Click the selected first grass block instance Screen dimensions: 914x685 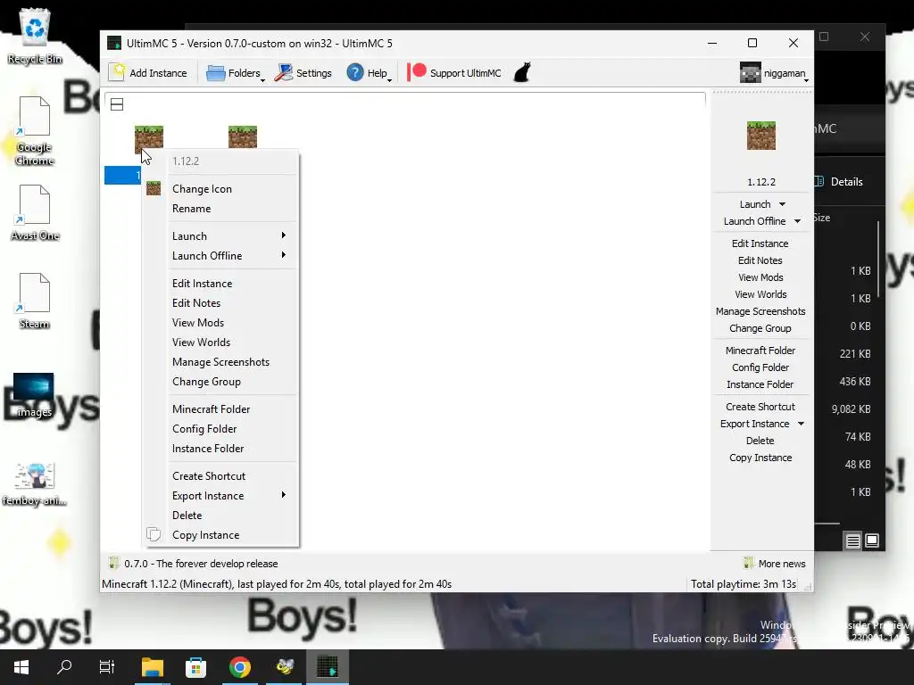149,138
